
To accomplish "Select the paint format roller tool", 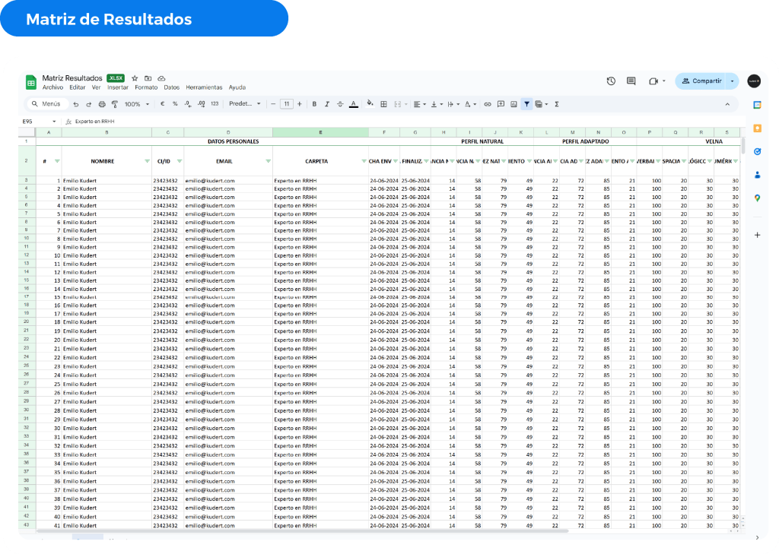I will click(114, 104).
